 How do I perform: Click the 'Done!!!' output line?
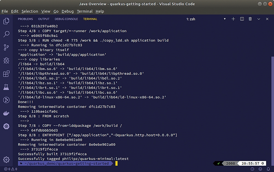25,102
